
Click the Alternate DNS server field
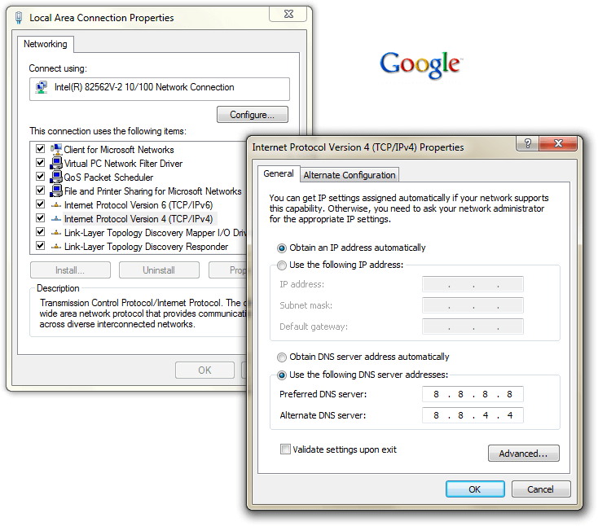[x=473, y=415]
